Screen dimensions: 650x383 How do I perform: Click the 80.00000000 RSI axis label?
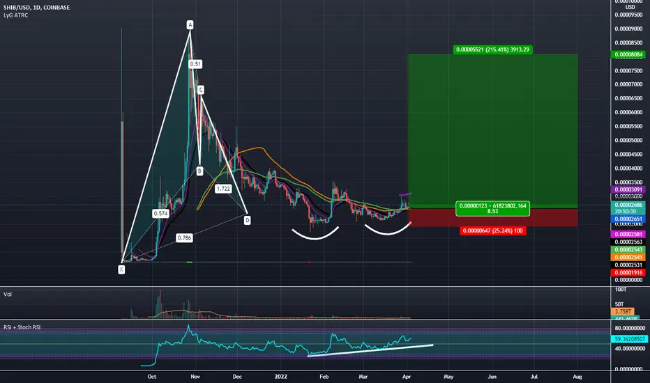coord(630,329)
